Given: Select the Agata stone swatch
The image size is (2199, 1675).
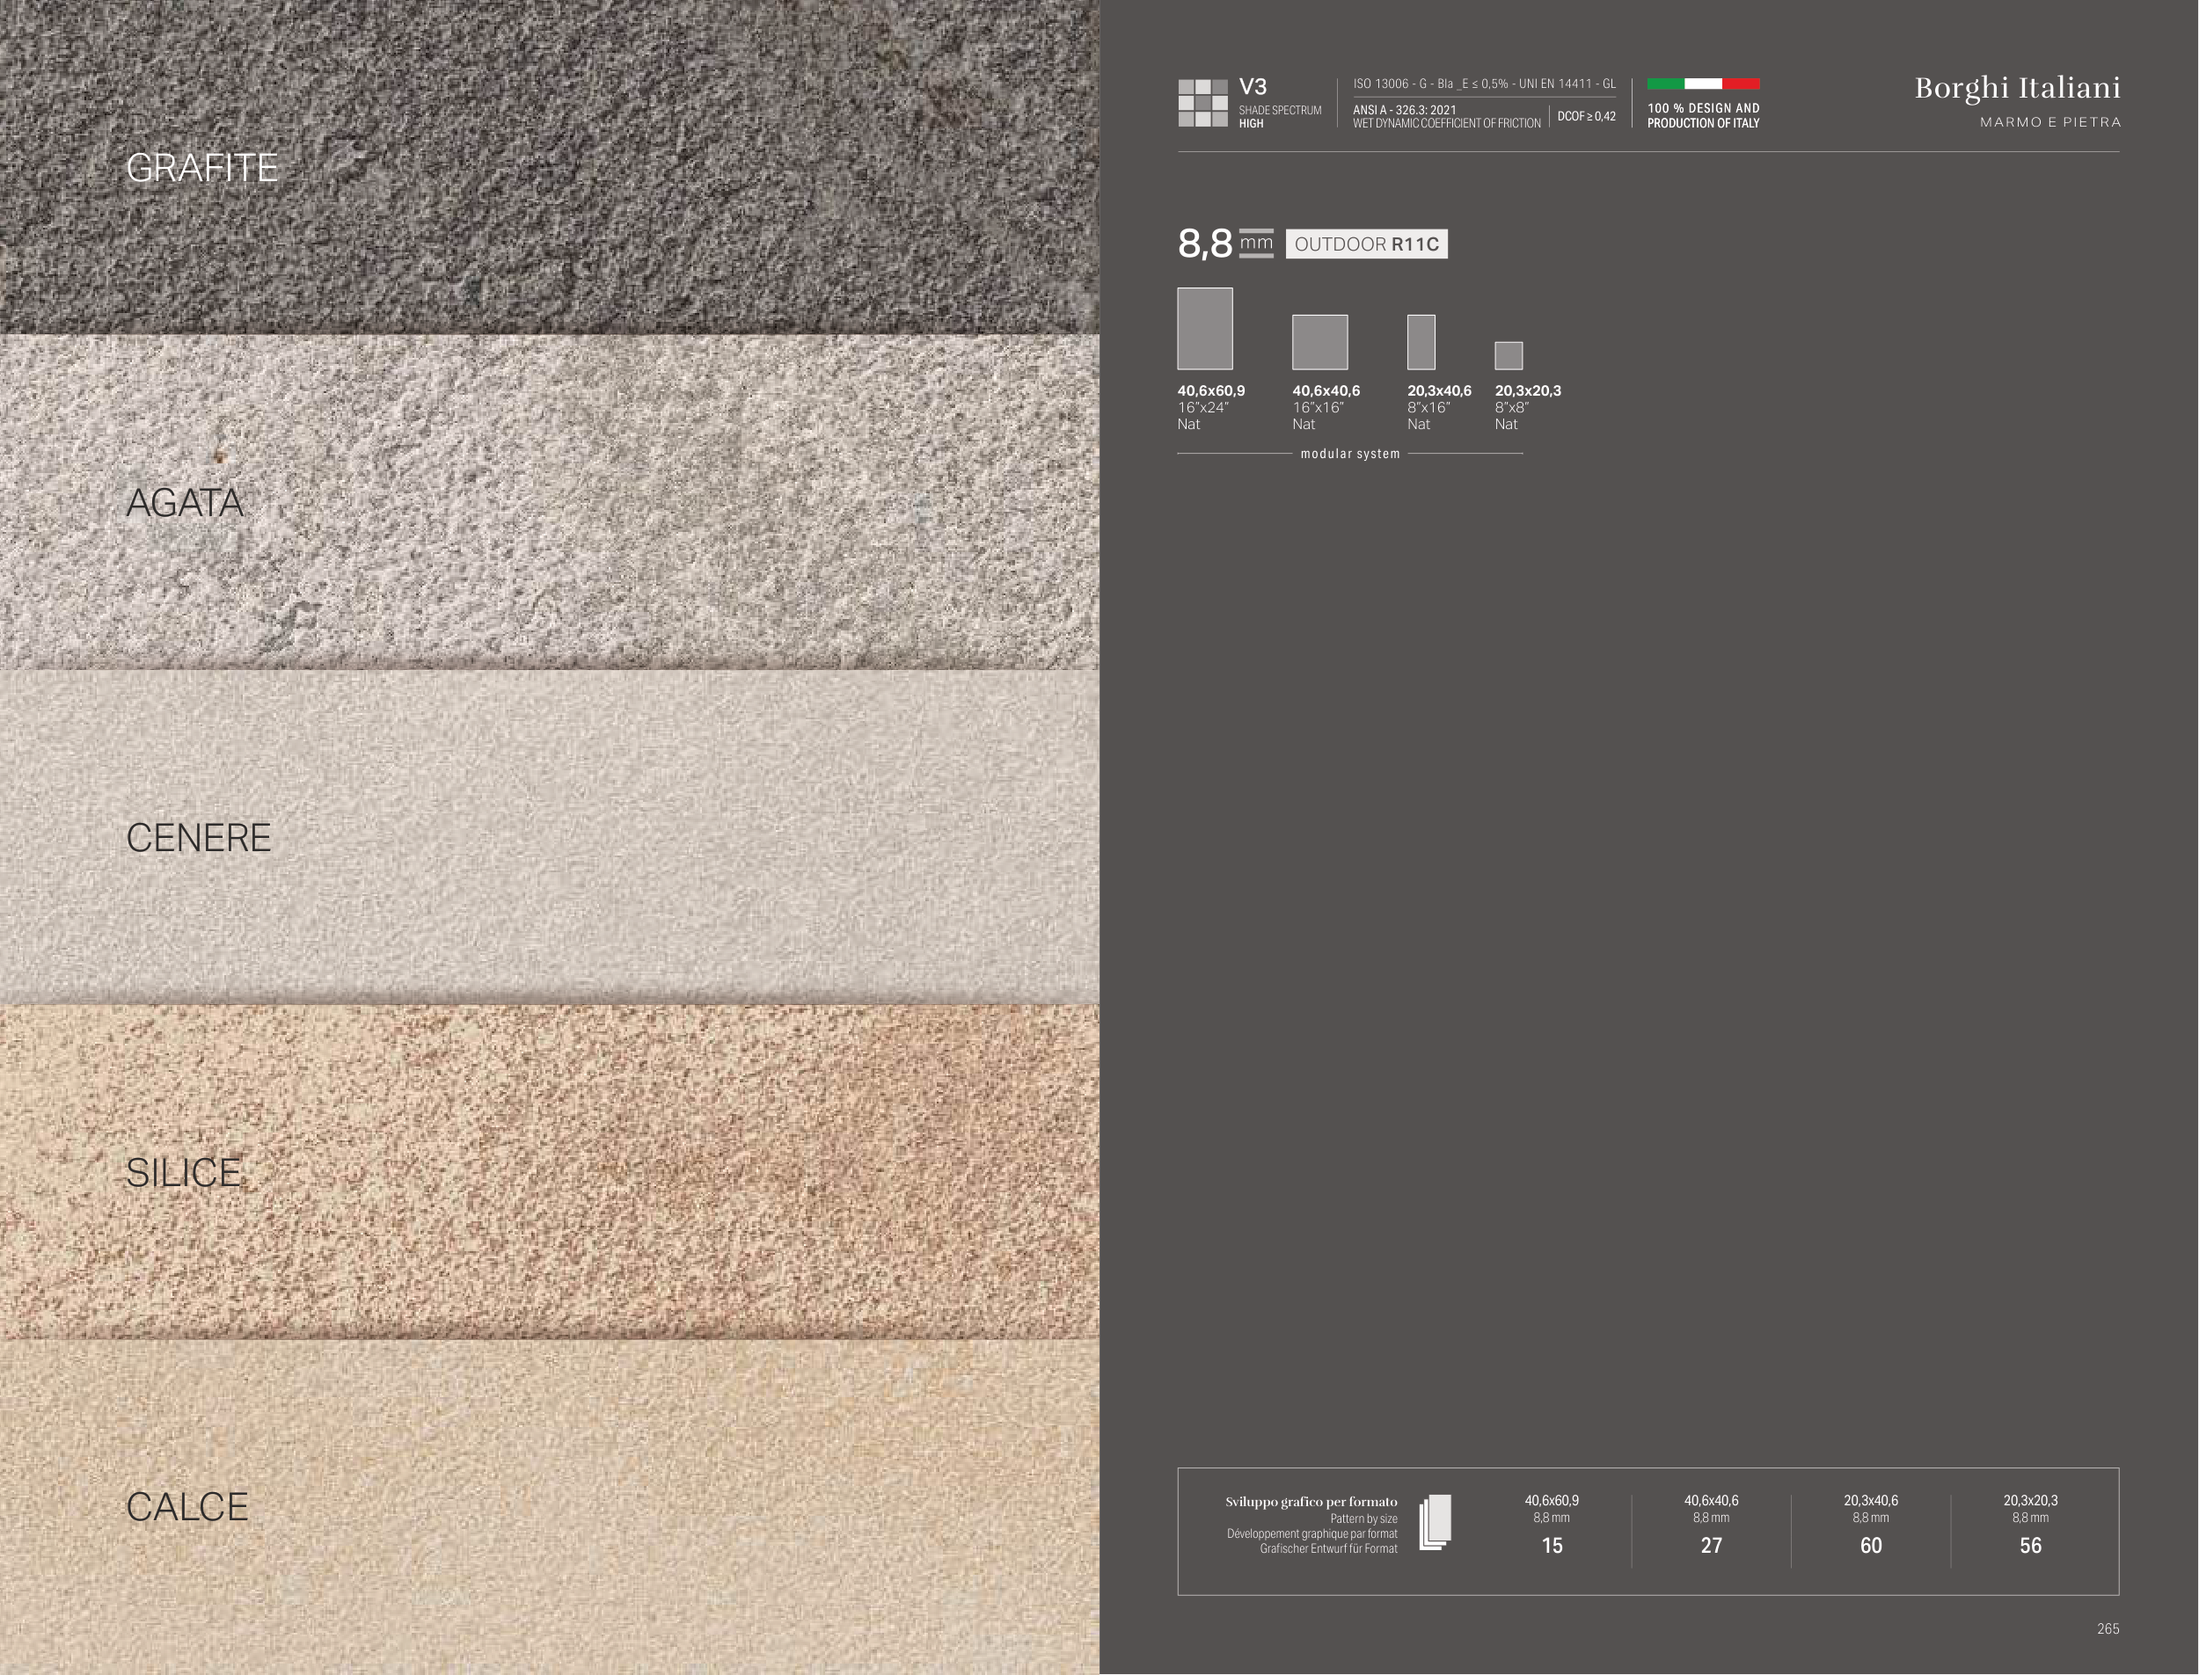Looking at the screenshot, I should tap(549, 501).
